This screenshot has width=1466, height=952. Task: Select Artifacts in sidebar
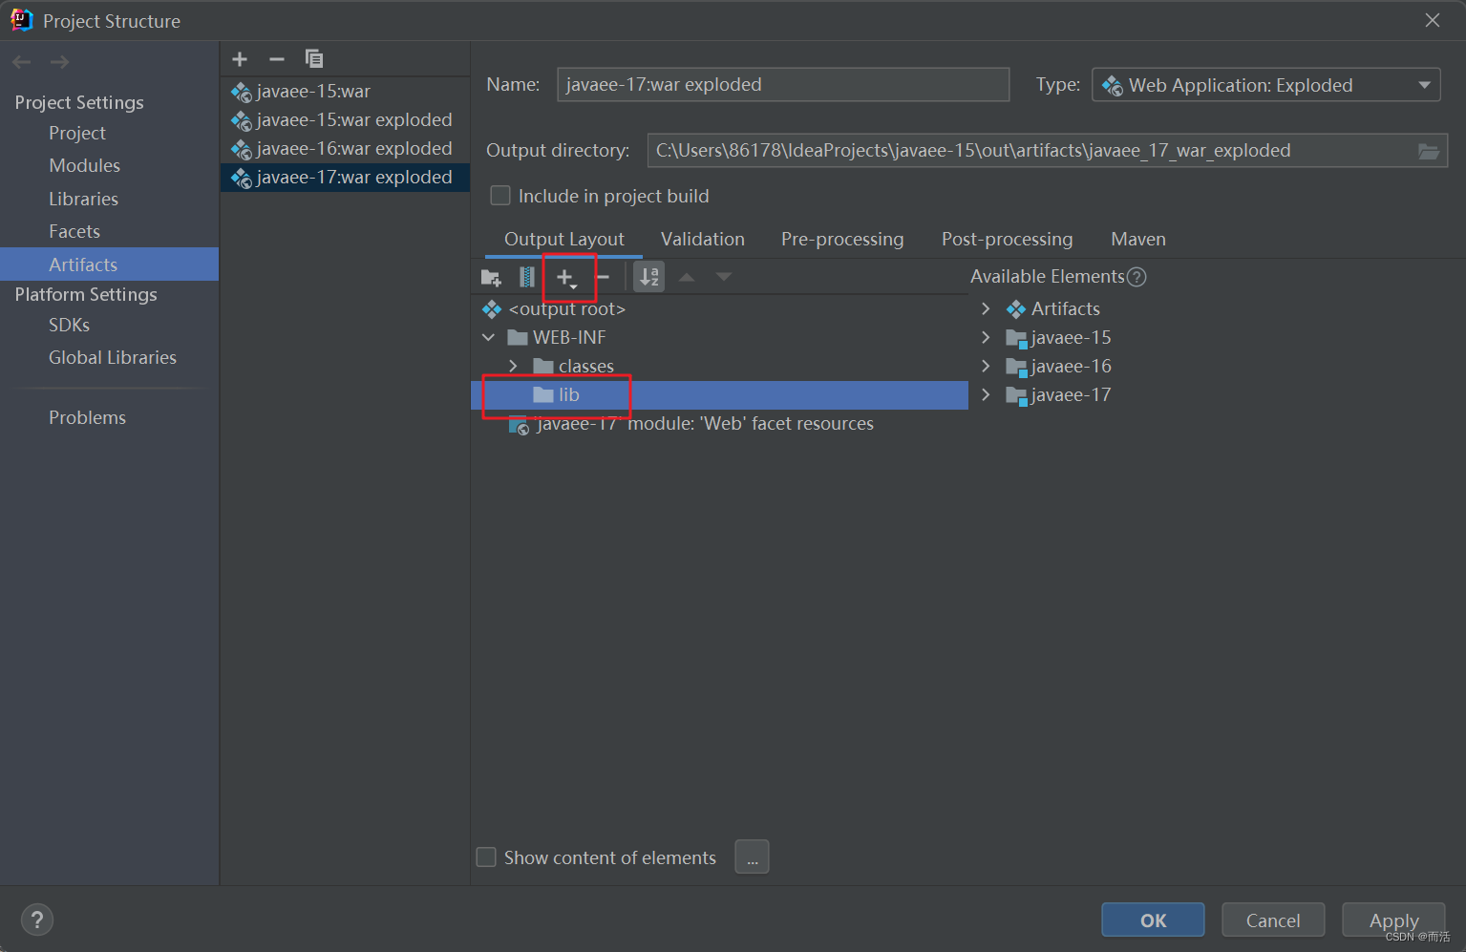[x=109, y=264]
